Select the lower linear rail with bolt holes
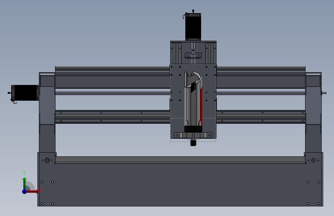 click(x=112, y=117)
